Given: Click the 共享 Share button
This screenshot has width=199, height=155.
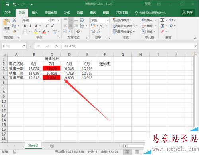Looking at the screenshot, I should coord(187,12).
